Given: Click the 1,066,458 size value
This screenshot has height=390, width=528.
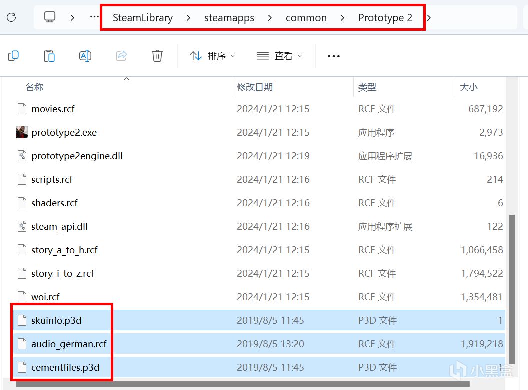Looking at the screenshot, I should point(482,250).
